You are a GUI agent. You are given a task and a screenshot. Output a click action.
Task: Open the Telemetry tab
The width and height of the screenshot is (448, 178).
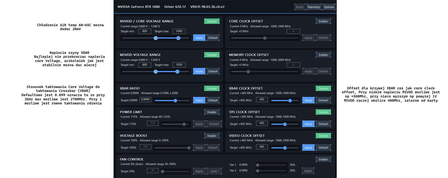[314, 7]
